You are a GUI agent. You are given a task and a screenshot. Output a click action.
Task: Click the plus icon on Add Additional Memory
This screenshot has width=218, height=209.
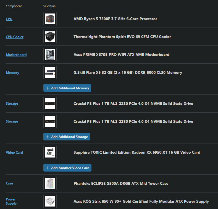[47, 88]
